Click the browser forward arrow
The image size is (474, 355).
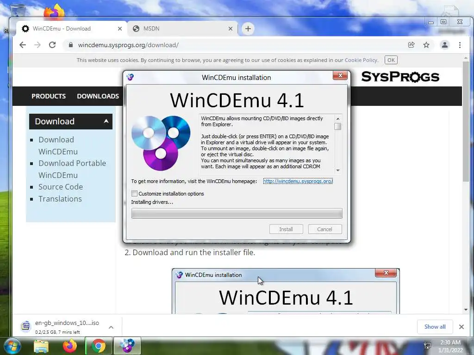37,45
